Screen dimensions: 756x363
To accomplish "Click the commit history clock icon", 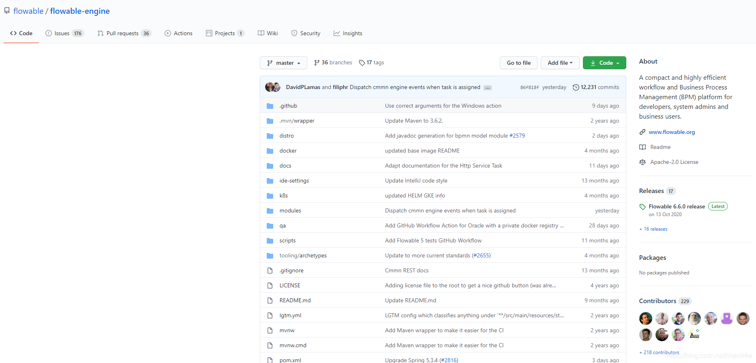I will [x=576, y=87].
